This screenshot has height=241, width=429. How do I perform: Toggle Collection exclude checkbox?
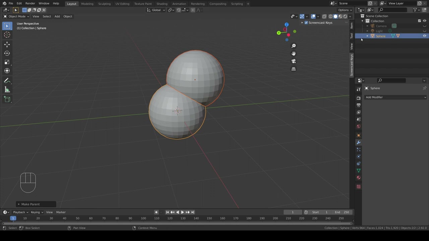(419, 21)
